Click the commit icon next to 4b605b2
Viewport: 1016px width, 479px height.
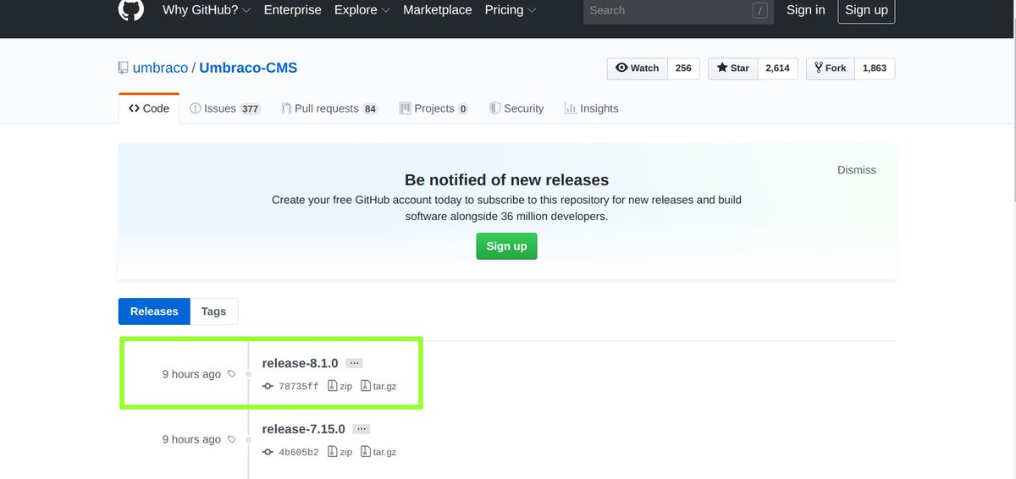pos(268,452)
